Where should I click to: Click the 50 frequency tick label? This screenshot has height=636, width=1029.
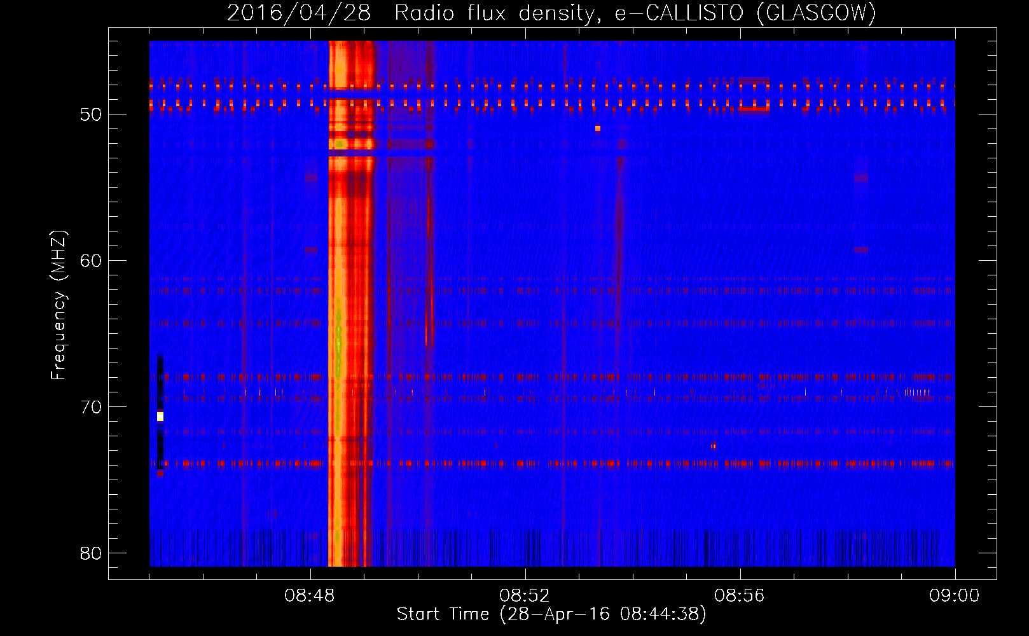click(91, 115)
